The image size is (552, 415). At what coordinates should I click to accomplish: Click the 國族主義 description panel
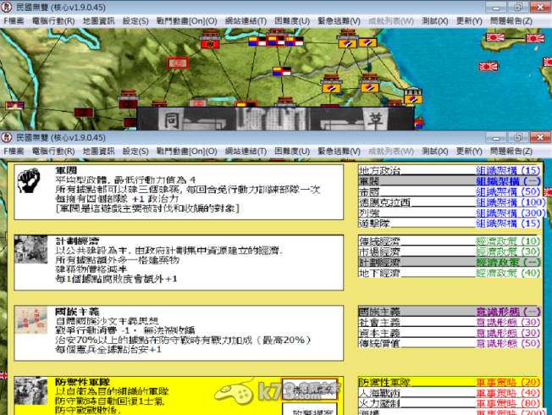pos(179,333)
